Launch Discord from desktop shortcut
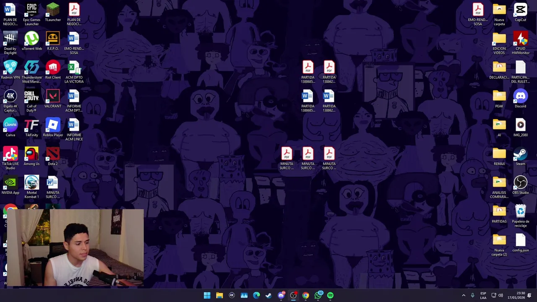 (x=520, y=99)
